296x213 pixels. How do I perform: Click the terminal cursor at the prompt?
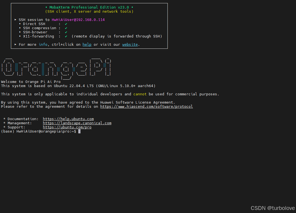point(79,131)
